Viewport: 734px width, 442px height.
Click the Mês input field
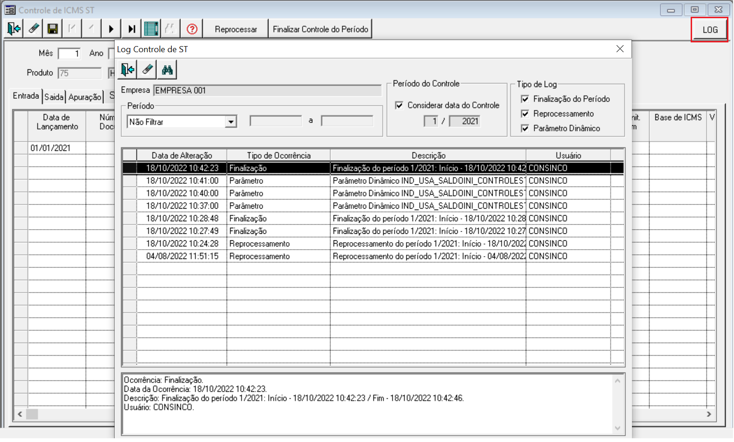tap(69, 54)
